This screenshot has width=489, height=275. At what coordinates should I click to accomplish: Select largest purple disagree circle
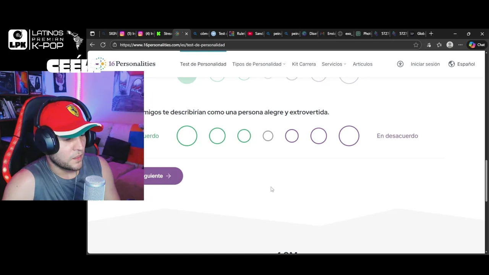349,136
